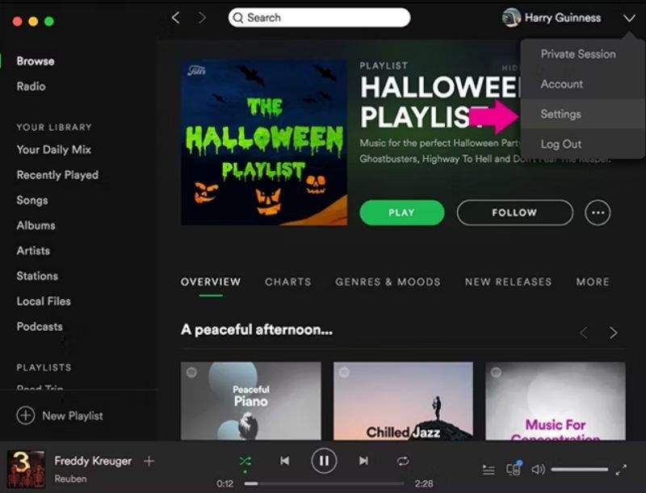This screenshot has width=646, height=493.
Task: Open the Music For Concentration card
Action: 556,401
